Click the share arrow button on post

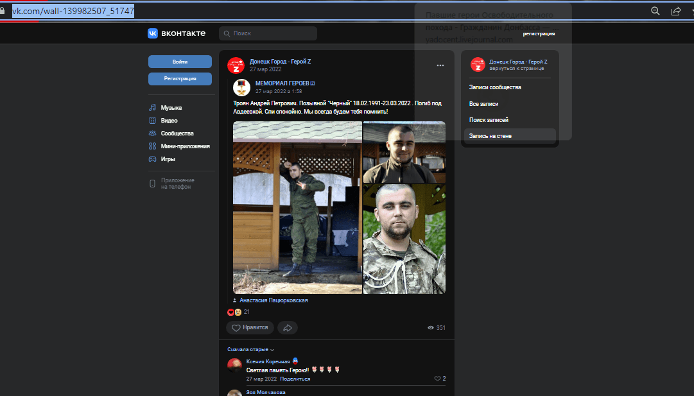click(288, 328)
